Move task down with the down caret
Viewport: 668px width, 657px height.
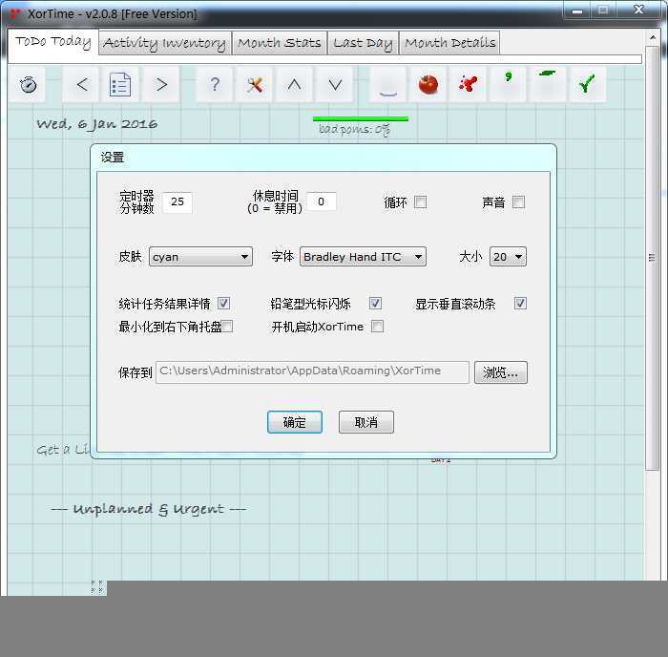click(x=335, y=84)
